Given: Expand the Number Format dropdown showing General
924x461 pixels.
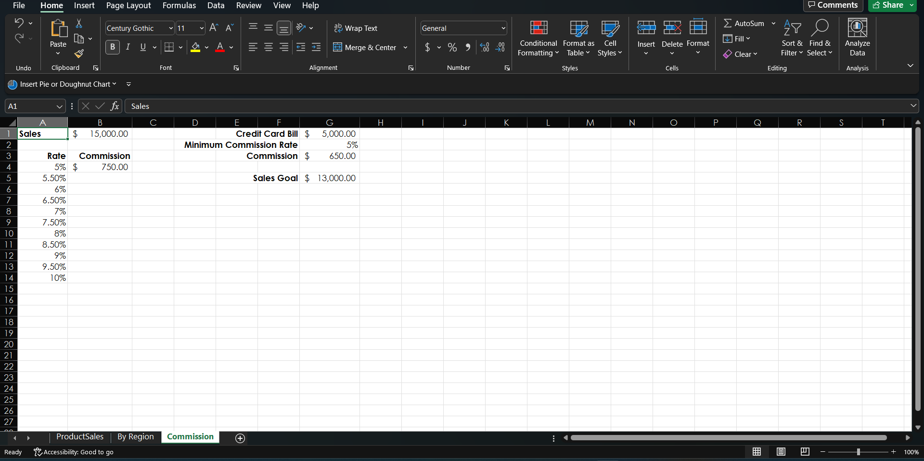Looking at the screenshot, I should [x=502, y=28].
